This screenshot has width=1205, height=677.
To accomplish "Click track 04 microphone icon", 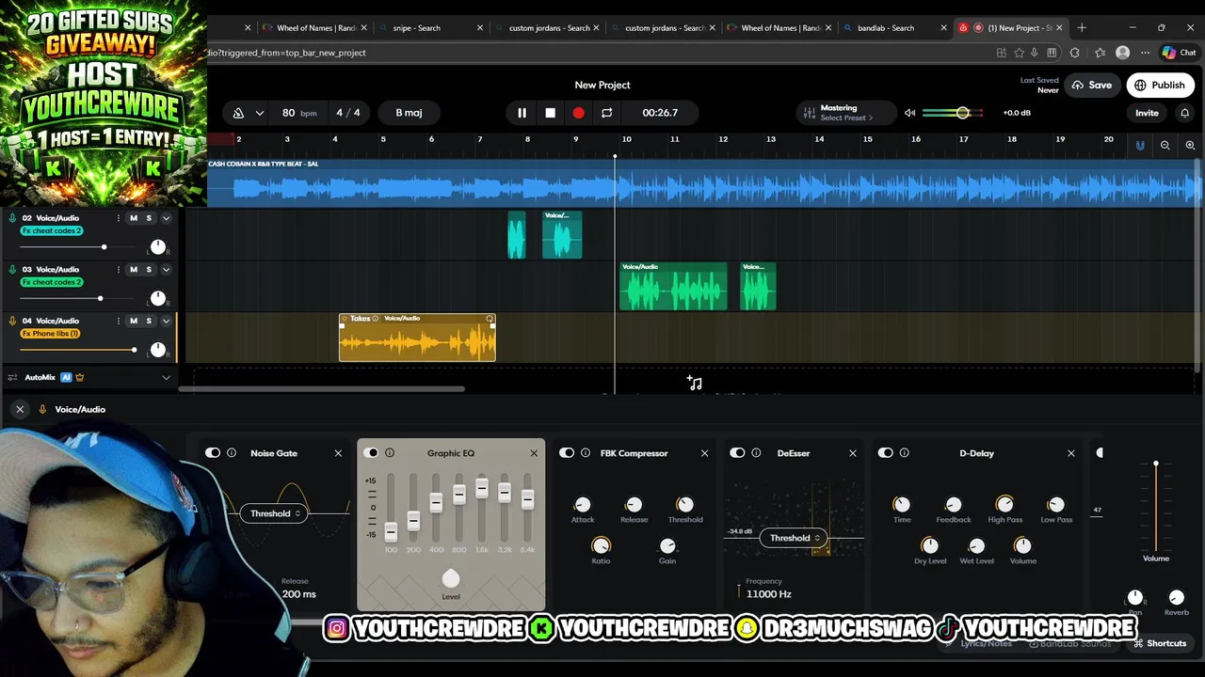I will pyautogui.click(x=12, y=321).
